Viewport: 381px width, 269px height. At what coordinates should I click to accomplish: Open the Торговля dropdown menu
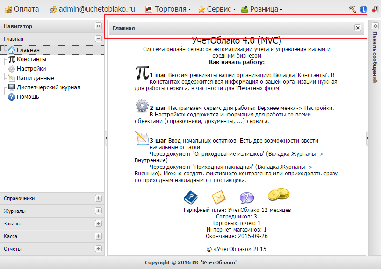click(168, 9)
